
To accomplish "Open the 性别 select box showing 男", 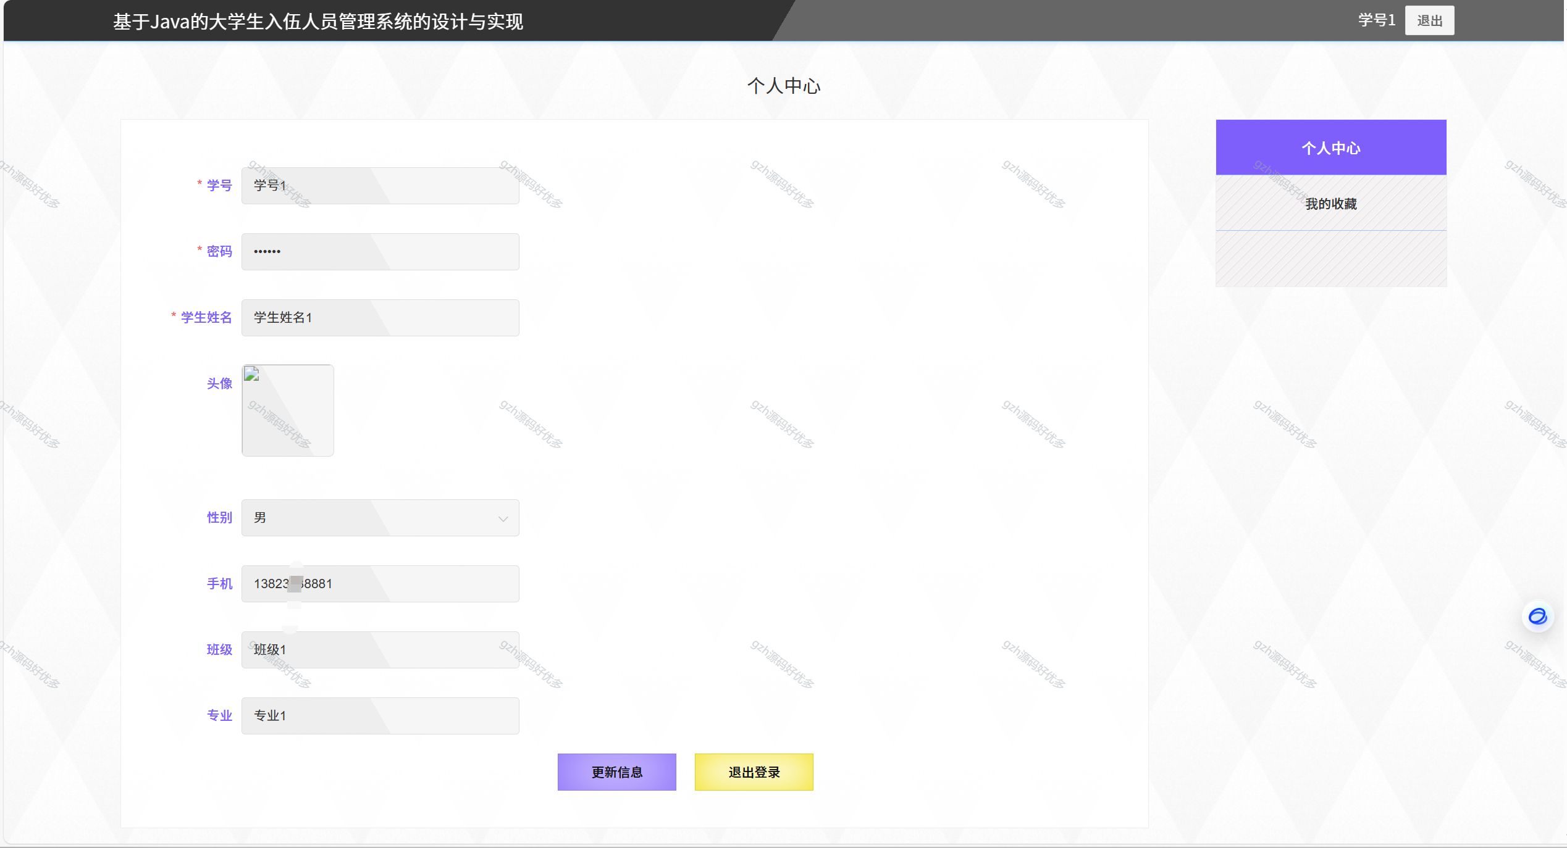I will (371, 518).
